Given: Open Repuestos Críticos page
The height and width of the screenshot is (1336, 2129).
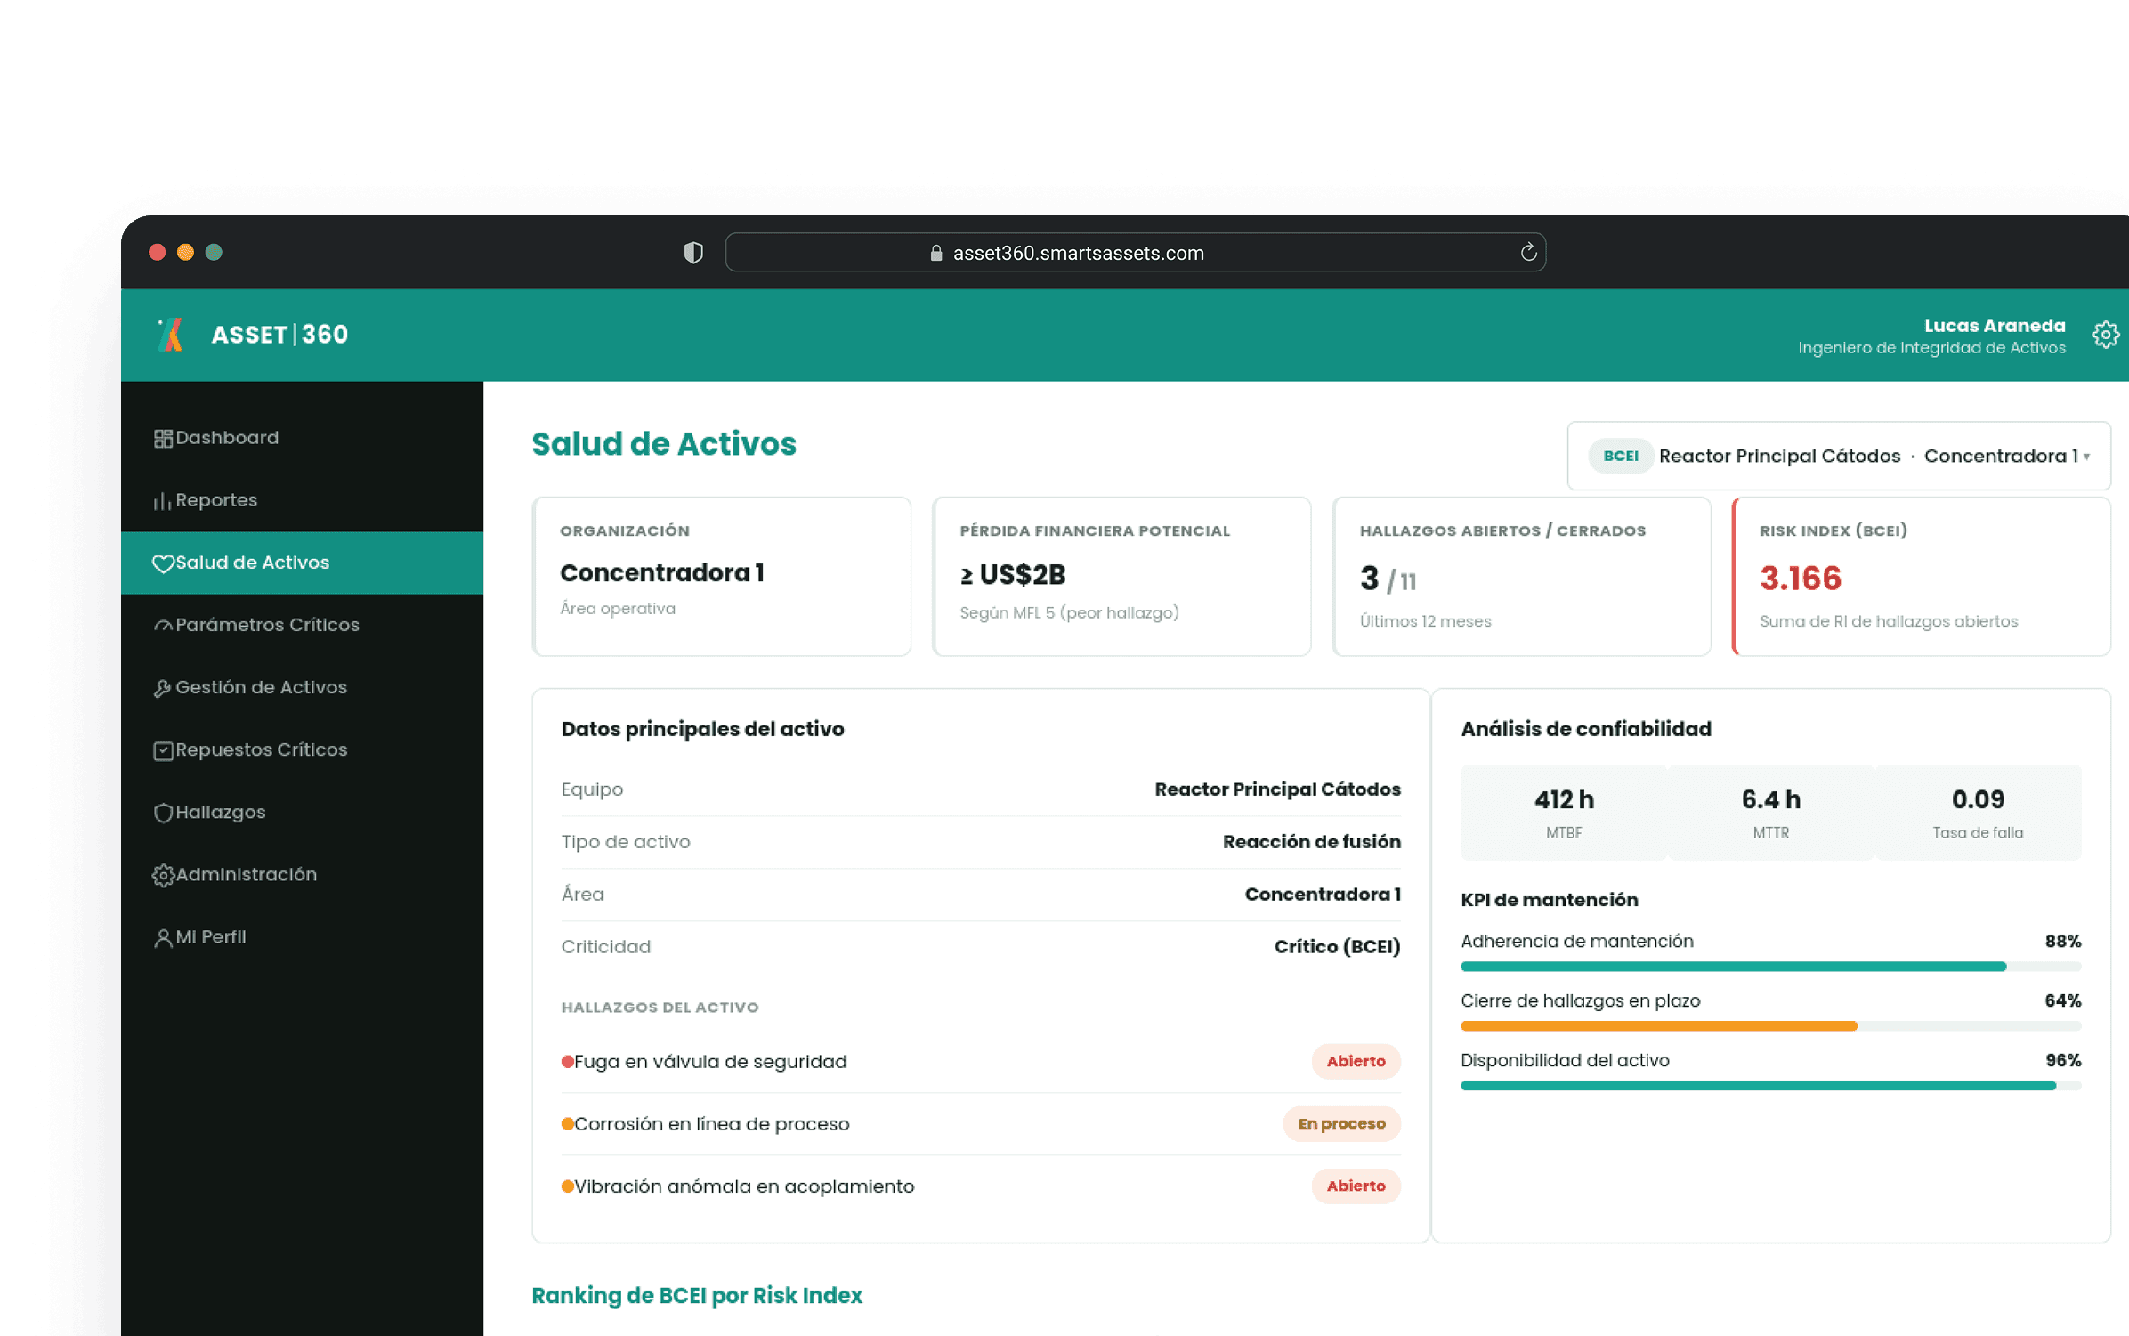Looking at the screenshot, I should pos(302,749).
